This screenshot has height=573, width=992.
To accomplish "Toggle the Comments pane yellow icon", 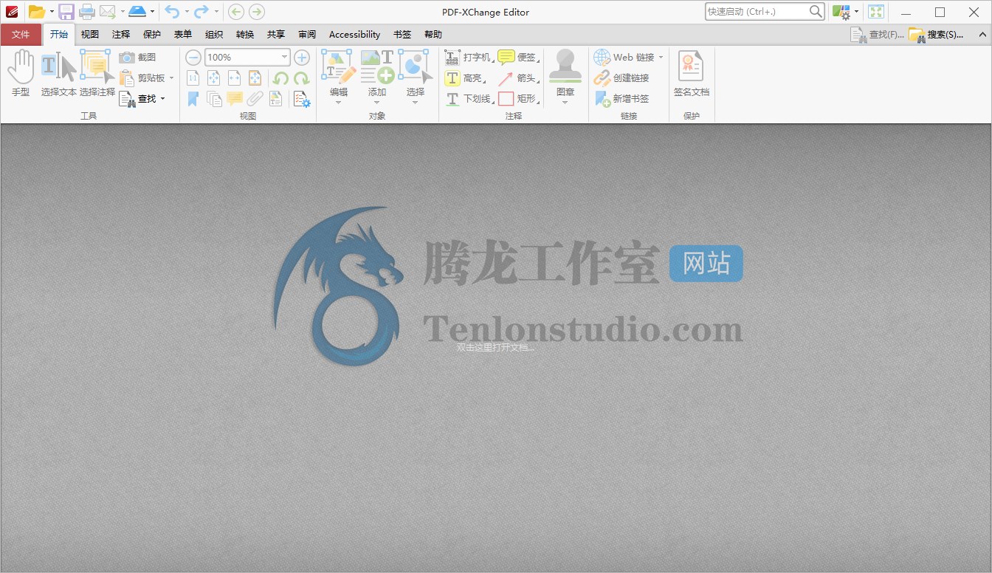I will click(x=235, y=98).
